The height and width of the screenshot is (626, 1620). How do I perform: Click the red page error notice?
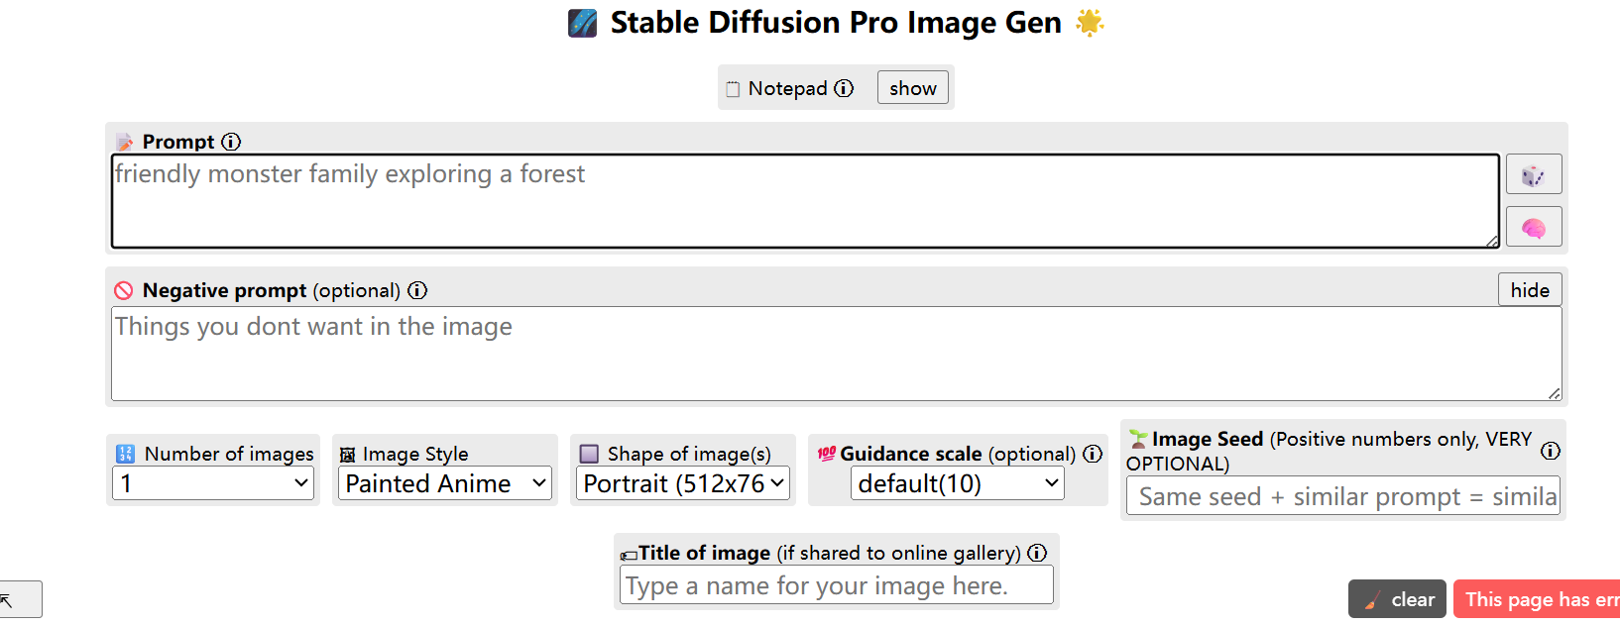point(1537,599)
